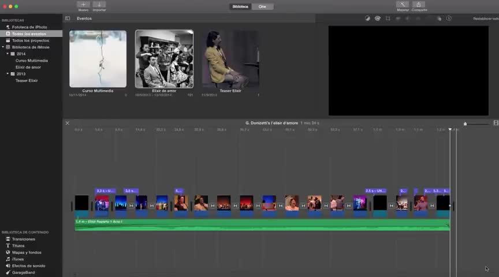Switch to the Biblioteca tab
This screenshot has height=277, width=499.
coord(240,6)
